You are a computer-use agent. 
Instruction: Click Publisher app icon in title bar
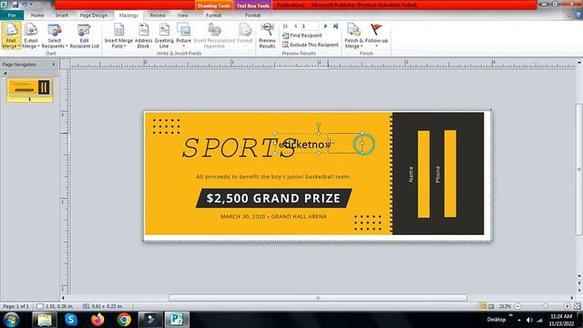pos(4,5)
